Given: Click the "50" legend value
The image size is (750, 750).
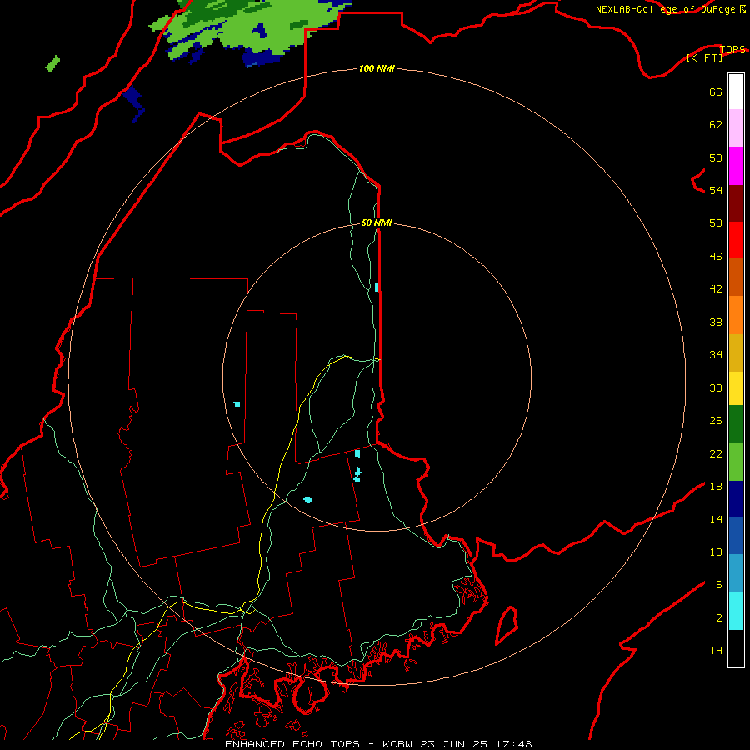Looking at the screenshot, I should point(716,222).
